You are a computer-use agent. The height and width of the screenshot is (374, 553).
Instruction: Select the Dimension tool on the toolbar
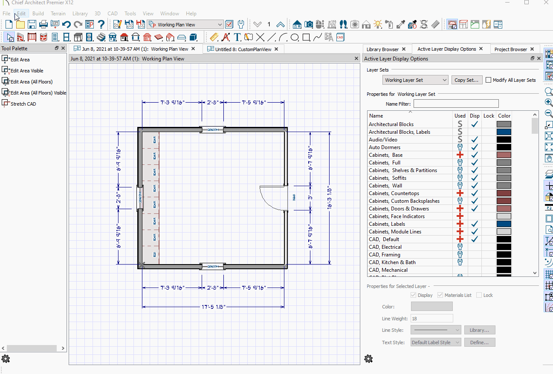pos(214,37)
